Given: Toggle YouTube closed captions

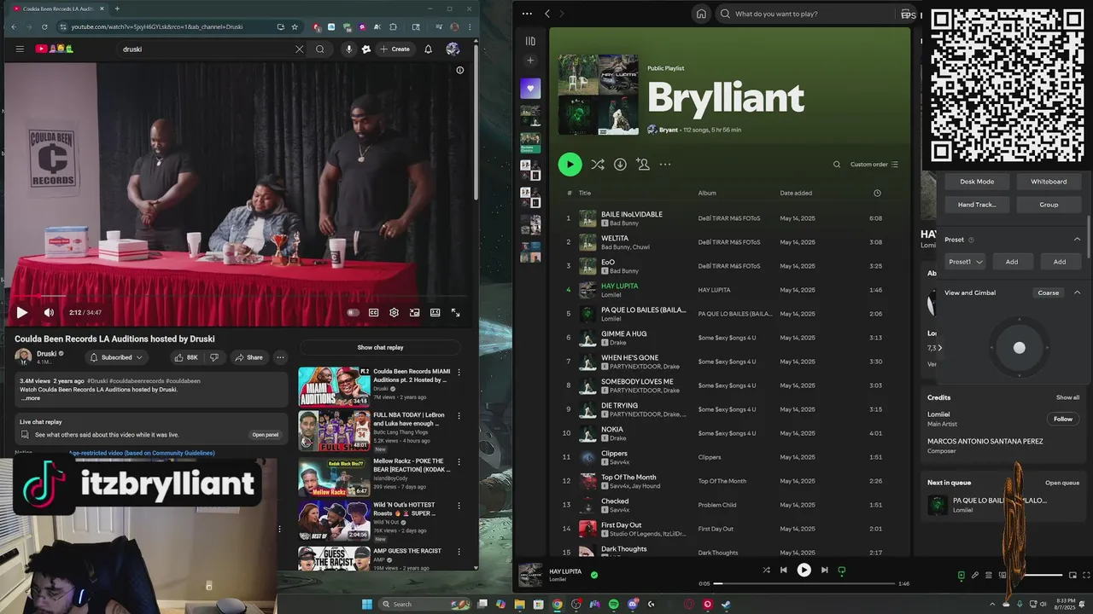Looking at the screenshot, I should coord(373,313).
